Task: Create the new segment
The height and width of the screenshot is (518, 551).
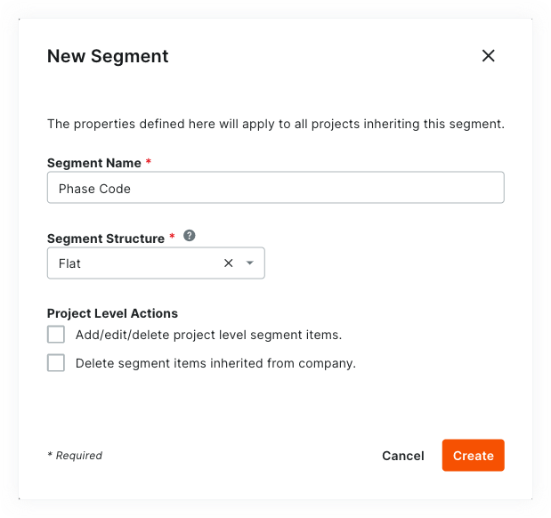Action: tap(474, 456)
